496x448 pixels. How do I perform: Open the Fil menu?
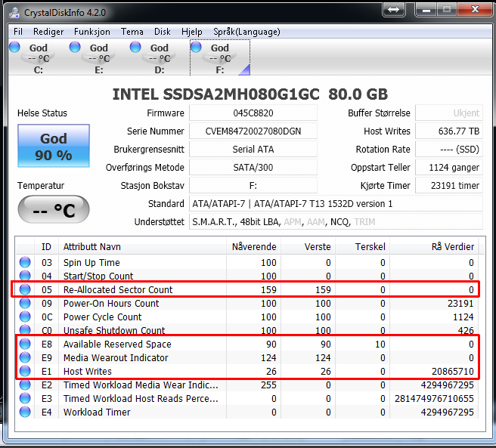17,32
